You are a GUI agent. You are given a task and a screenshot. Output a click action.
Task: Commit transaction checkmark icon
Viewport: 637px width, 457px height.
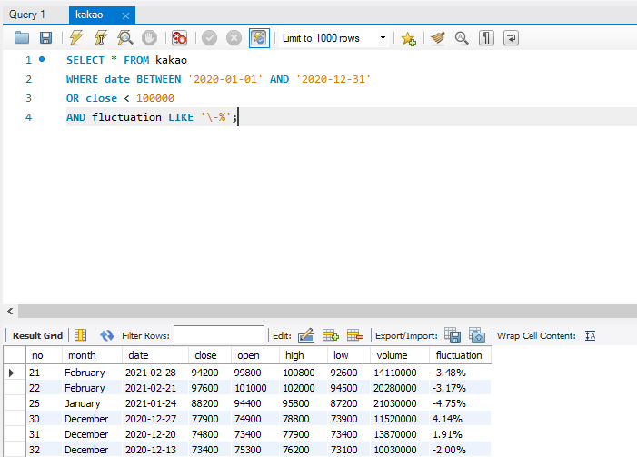[209, 38]
